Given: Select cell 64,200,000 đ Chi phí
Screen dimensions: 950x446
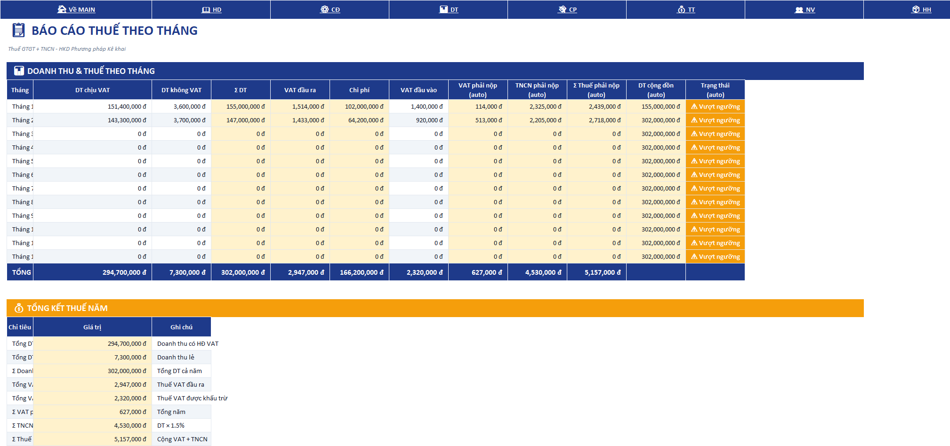Looking at the screenshot, I should (x=359, y=120).
